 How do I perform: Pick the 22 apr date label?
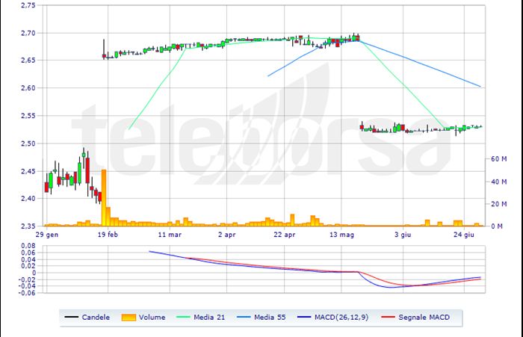[285, 234]
